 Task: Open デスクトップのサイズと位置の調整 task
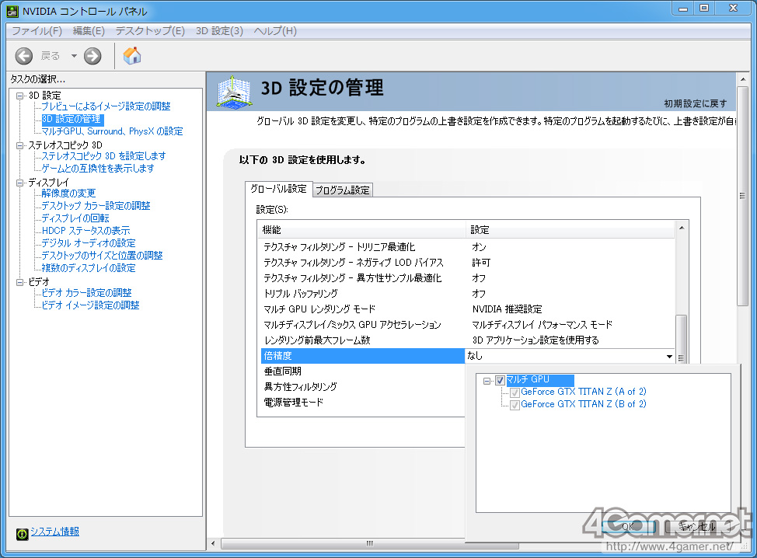(102, 256)
